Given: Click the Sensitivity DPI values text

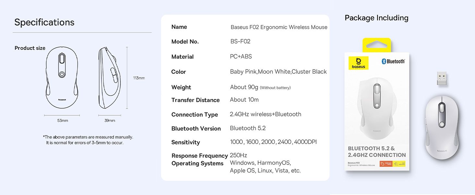Looking at the screenshot, I should pyautogui.click(x=273, y=142).
